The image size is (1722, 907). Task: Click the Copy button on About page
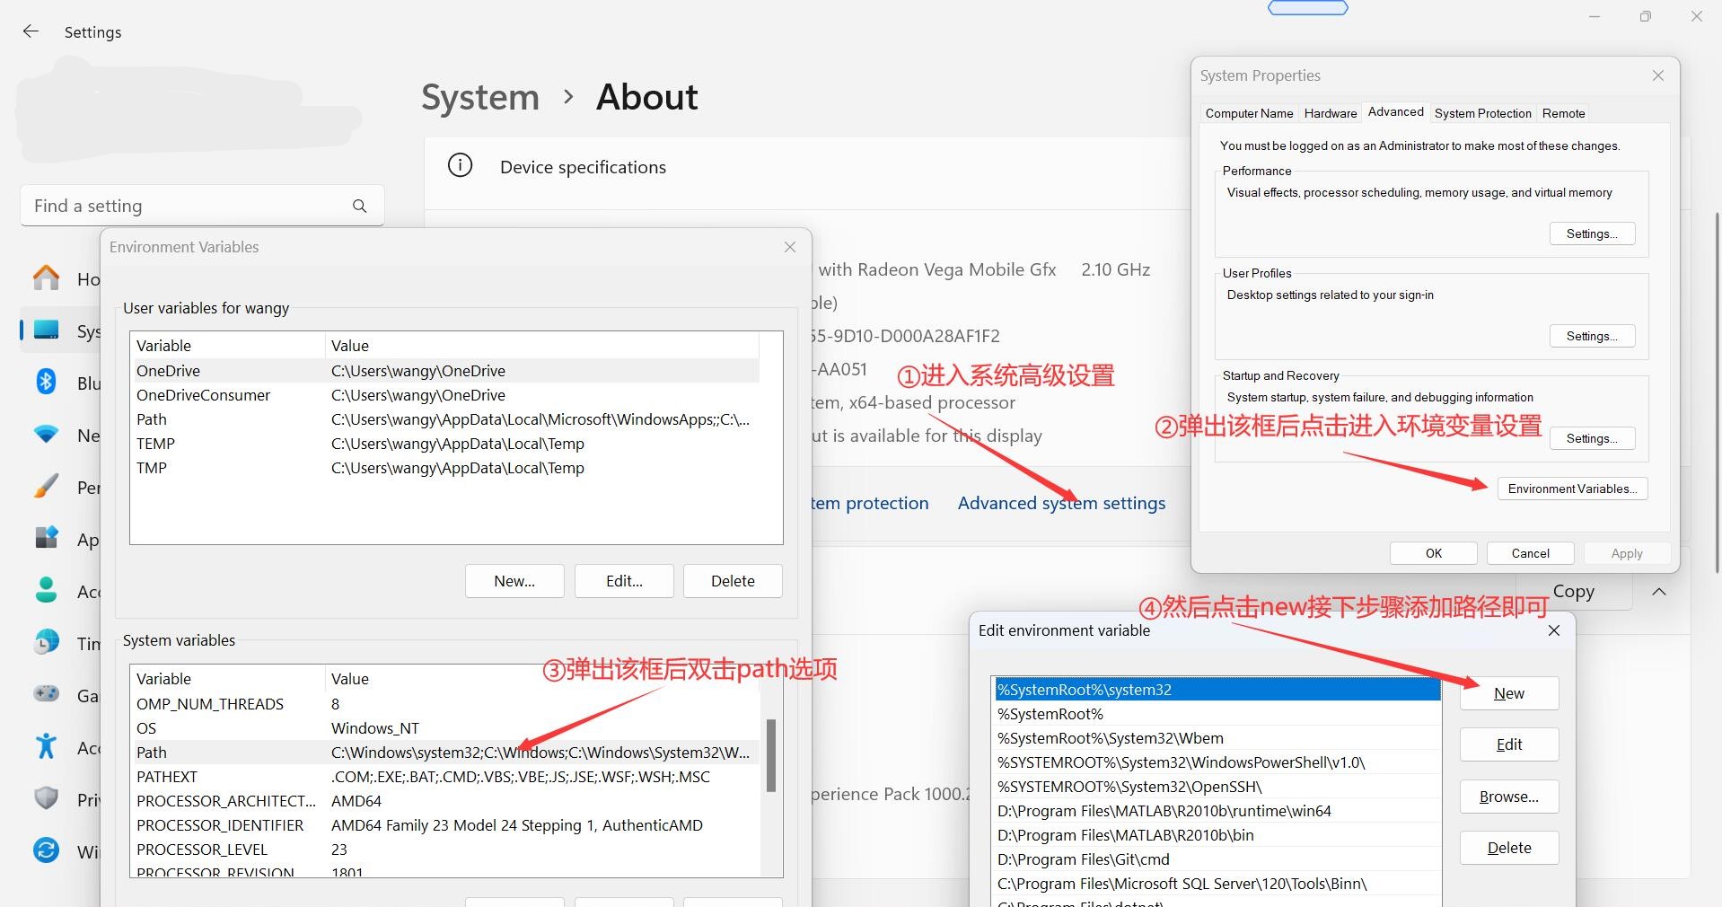tap(1573, 591)
